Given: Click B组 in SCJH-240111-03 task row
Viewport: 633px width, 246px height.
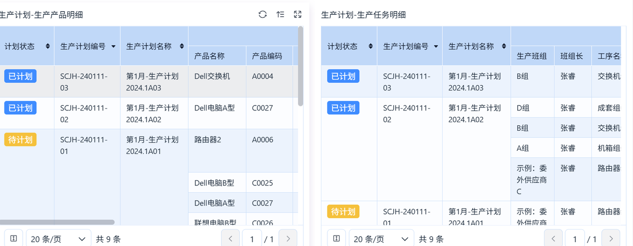Looking at the screenshot, I should tap(532, 82).
